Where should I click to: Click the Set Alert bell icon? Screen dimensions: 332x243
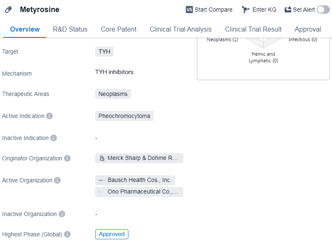pyautogui.click(x=288, y=10)
